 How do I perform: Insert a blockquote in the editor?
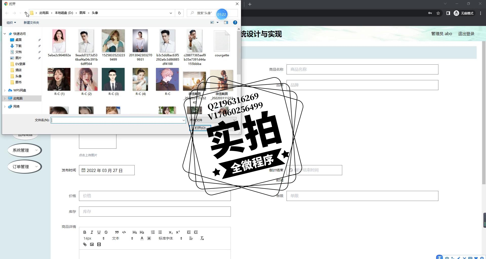[117, 232]
